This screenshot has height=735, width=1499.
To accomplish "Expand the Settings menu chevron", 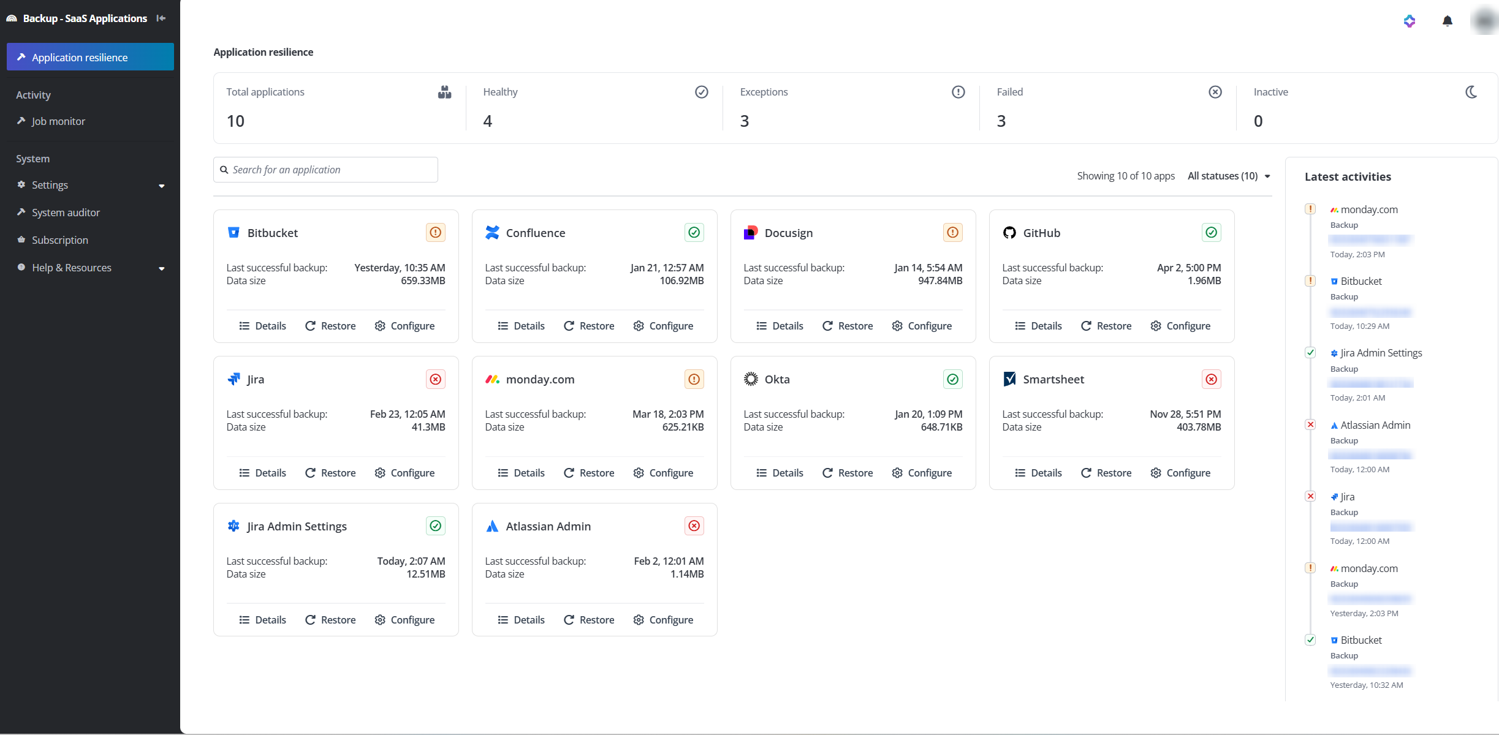I will (x=161, y=184).
